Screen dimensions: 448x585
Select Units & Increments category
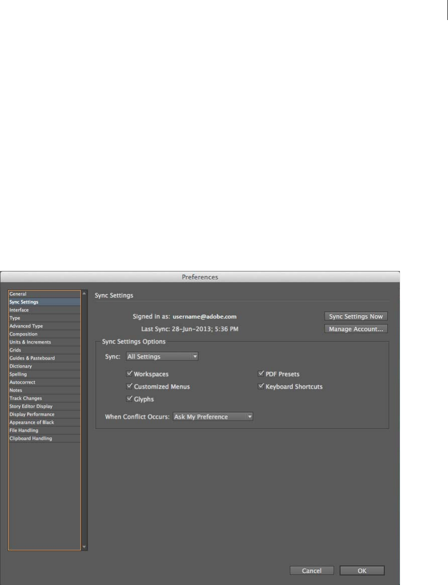coord(44,342)
